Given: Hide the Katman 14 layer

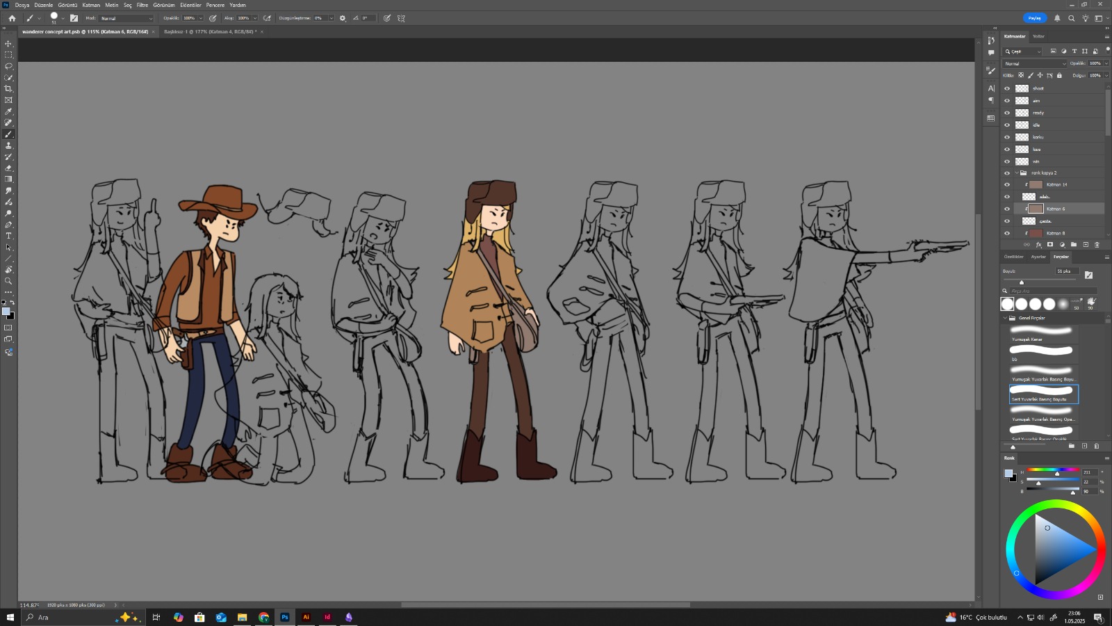Looking at the screenshot, I should [1007, 185].
